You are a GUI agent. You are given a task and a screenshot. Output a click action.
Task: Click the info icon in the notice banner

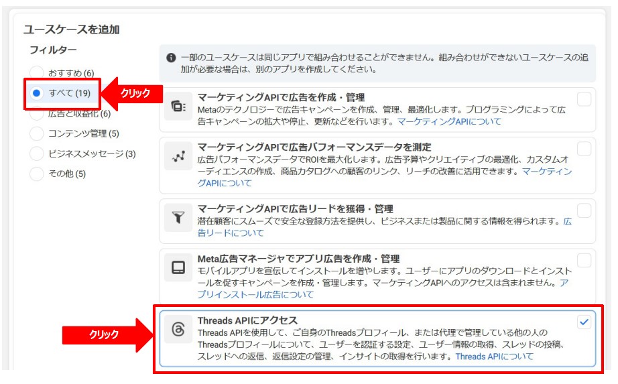[x=171, y=58]
